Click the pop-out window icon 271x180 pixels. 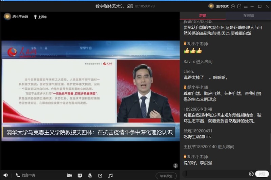tap(239, 6)
